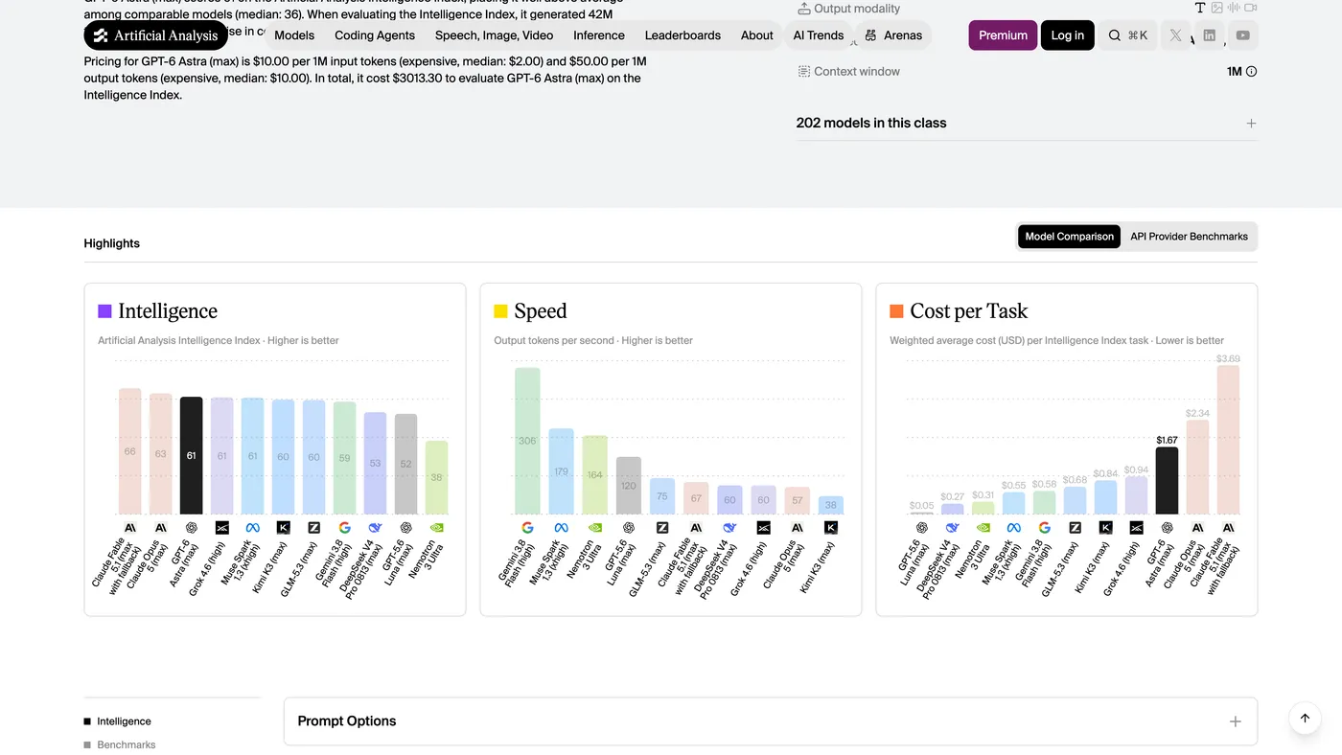Open the Coding Agents menu

coord(375,35)
